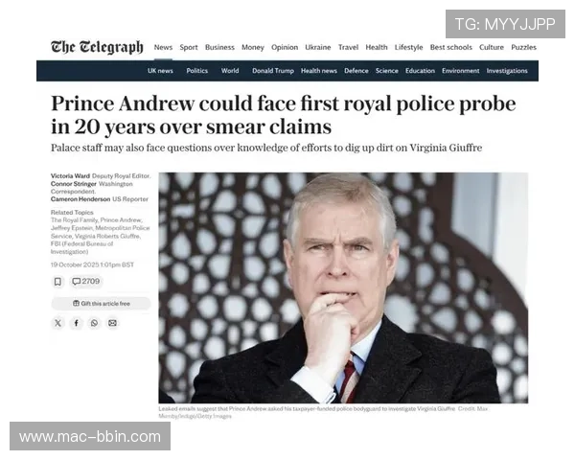
Task: Open author Connor Stringer's profile
Action: 74,184
